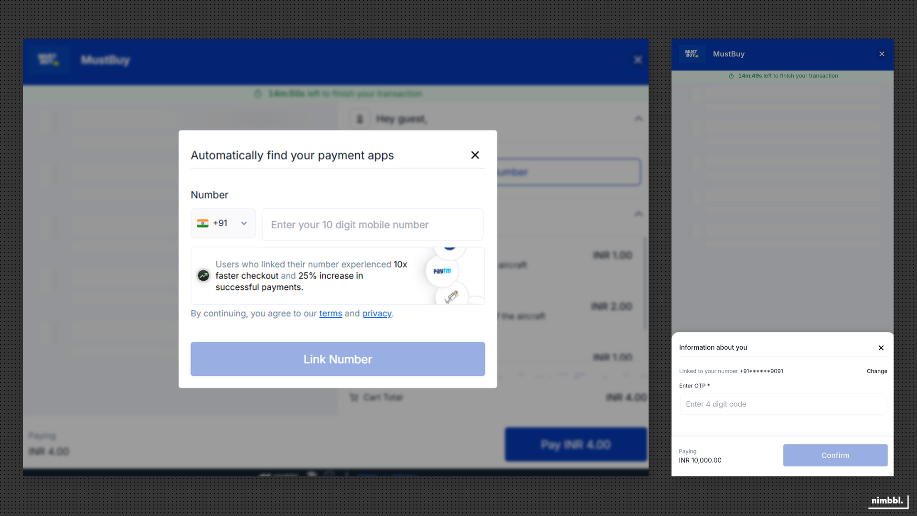
Task: Collapse the Hey guest section
Action: 639,118
